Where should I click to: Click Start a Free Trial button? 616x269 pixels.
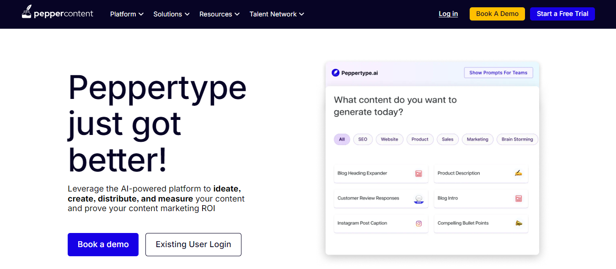coord(562,14)
